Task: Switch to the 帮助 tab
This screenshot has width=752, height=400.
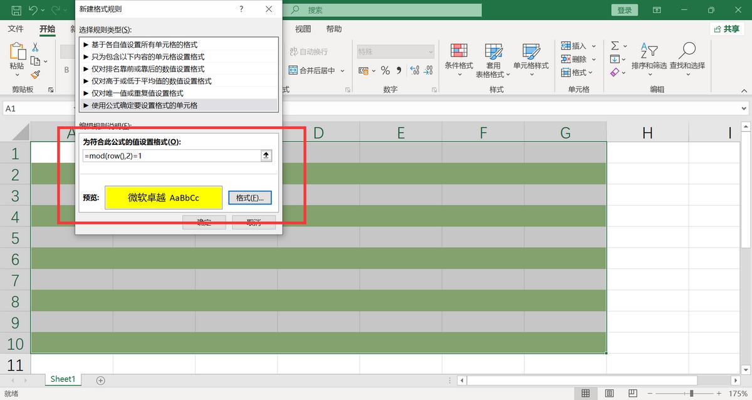Action: tap(334, 29)
